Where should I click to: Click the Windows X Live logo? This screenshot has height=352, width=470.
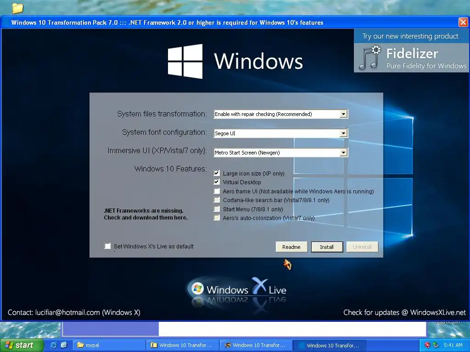point(236,290)
